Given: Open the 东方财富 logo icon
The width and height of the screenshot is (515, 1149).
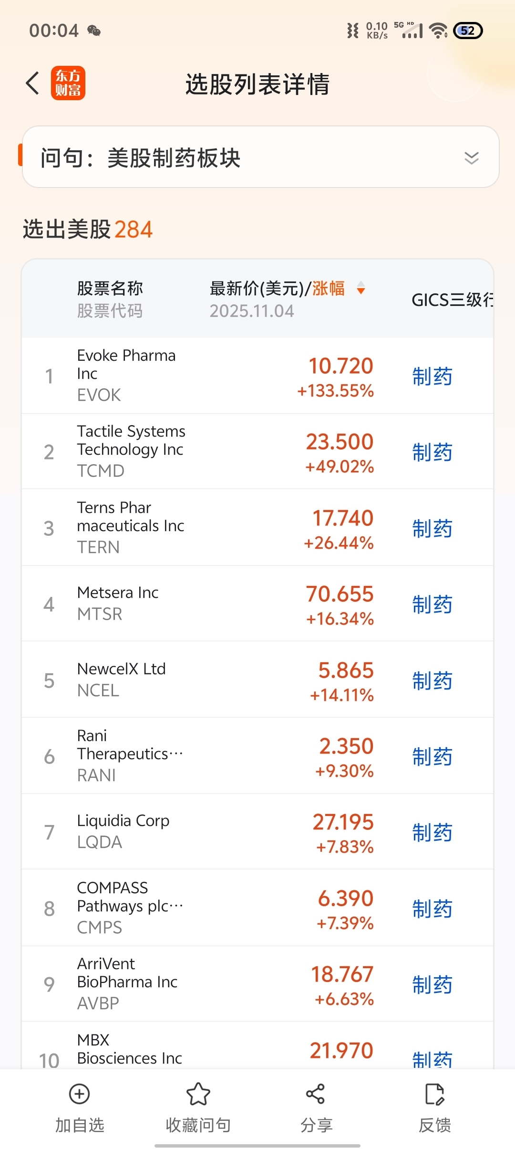Looking at the screenshot, I should point(68,83).
